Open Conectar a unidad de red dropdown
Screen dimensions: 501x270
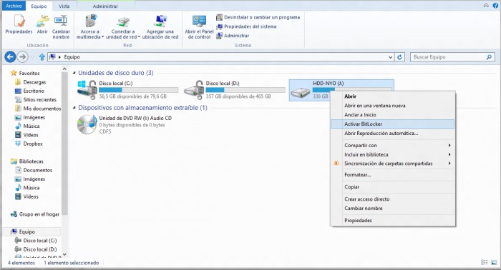point(123,26)
